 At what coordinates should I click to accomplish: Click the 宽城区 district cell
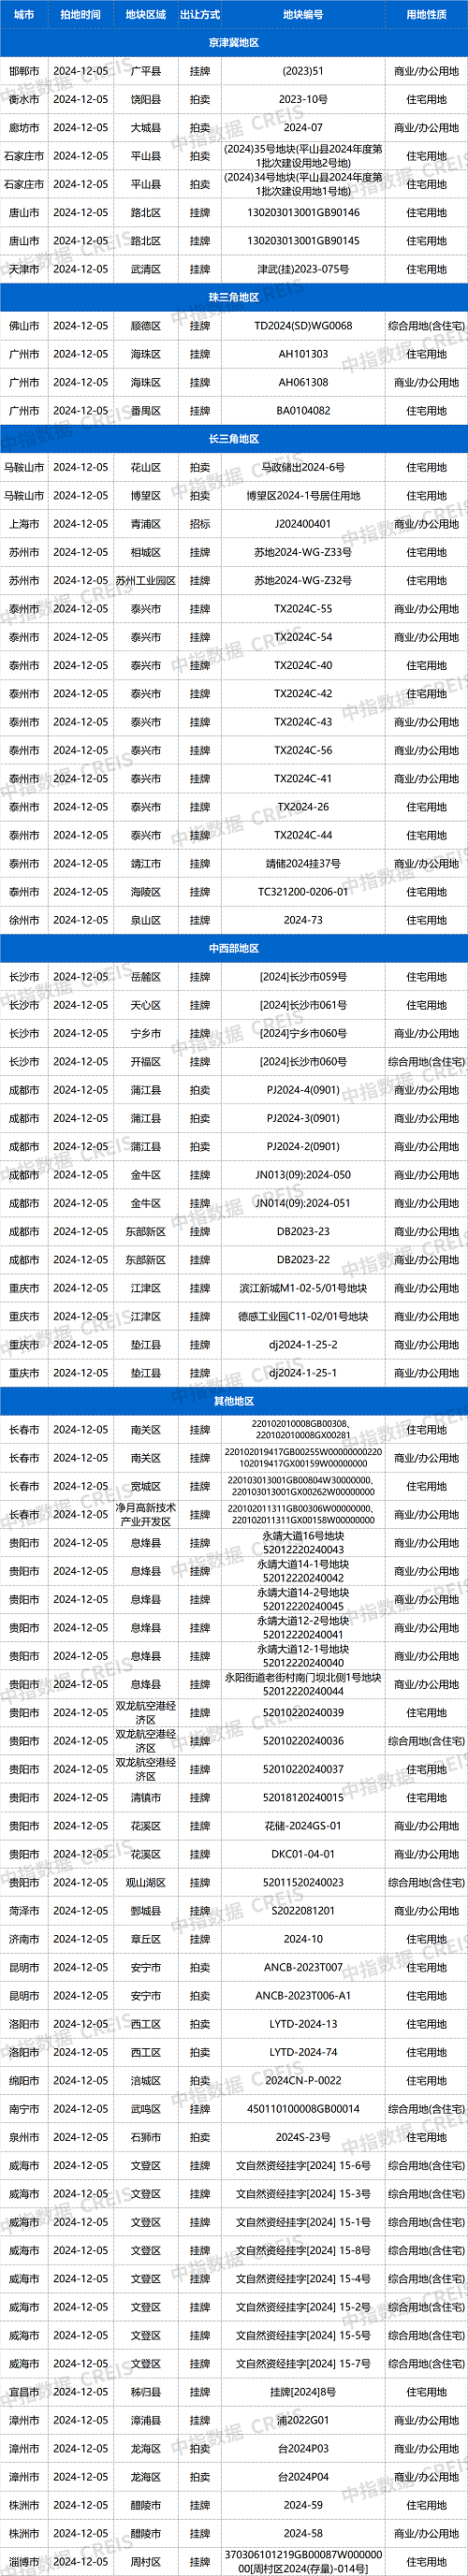(x=146, y=1486)
